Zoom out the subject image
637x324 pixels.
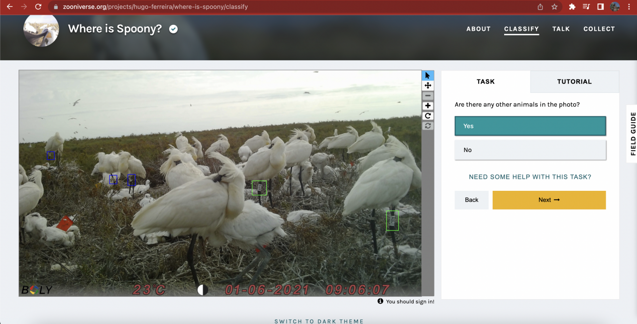click(427, 96)
